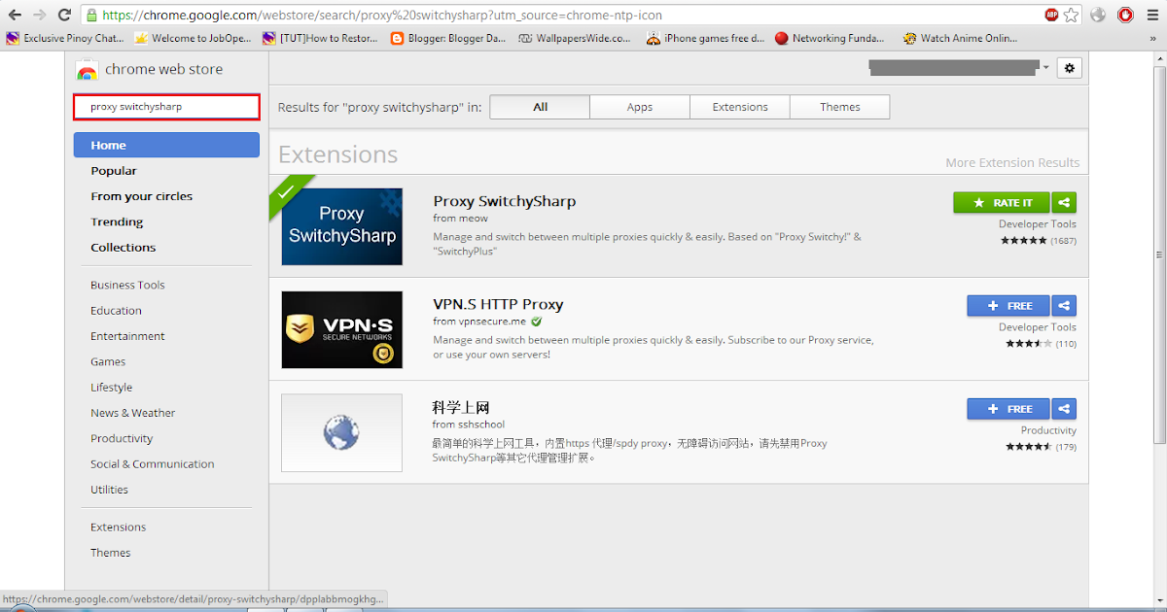The image size is (1167, 612).
Task: Click the 科学上网 star rating
Action: tap(1029, 447)
